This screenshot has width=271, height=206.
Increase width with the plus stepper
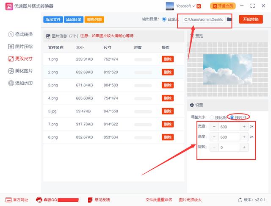[244, 127]
